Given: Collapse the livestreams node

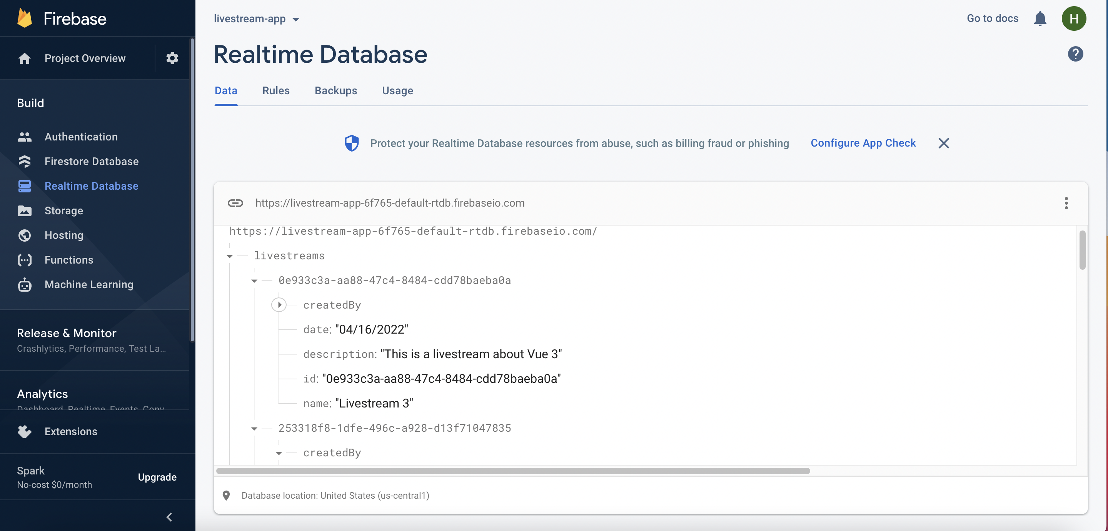Looking at the screenshot, I should point(230,257).
